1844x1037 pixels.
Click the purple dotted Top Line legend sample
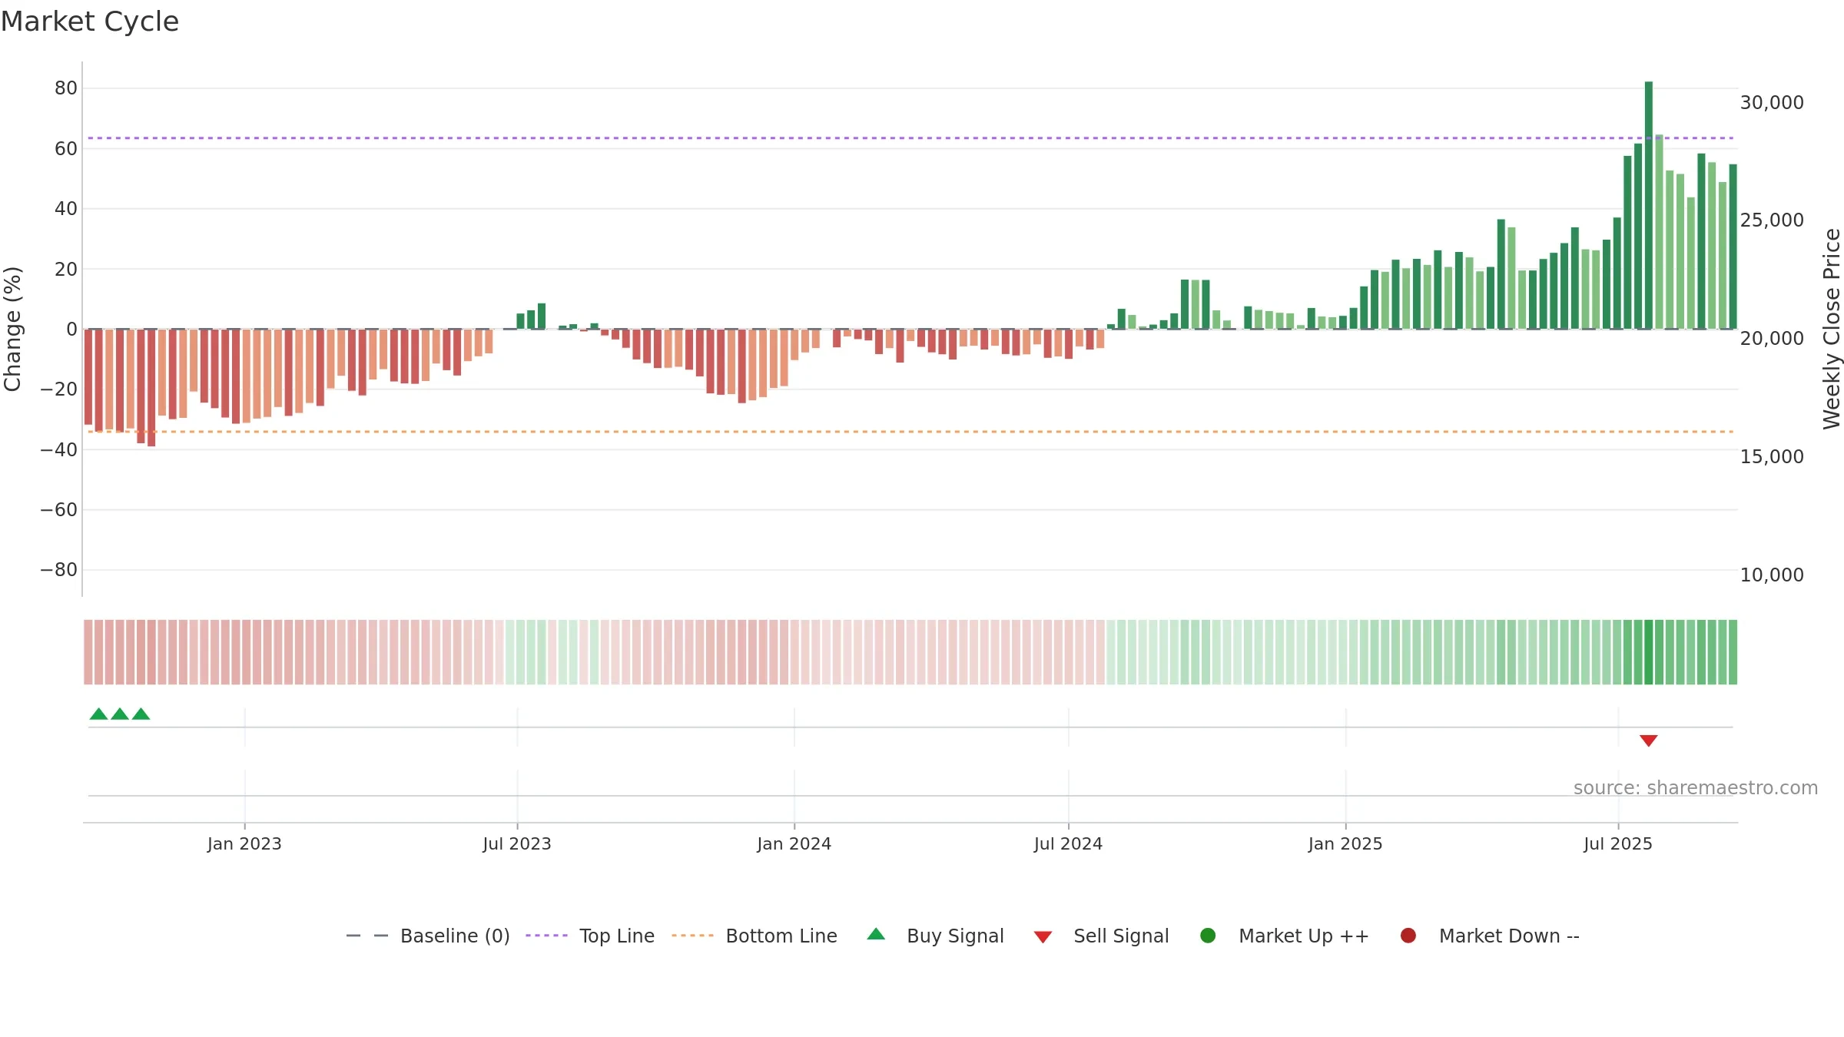pyautogui.click(x=546, y=936)
